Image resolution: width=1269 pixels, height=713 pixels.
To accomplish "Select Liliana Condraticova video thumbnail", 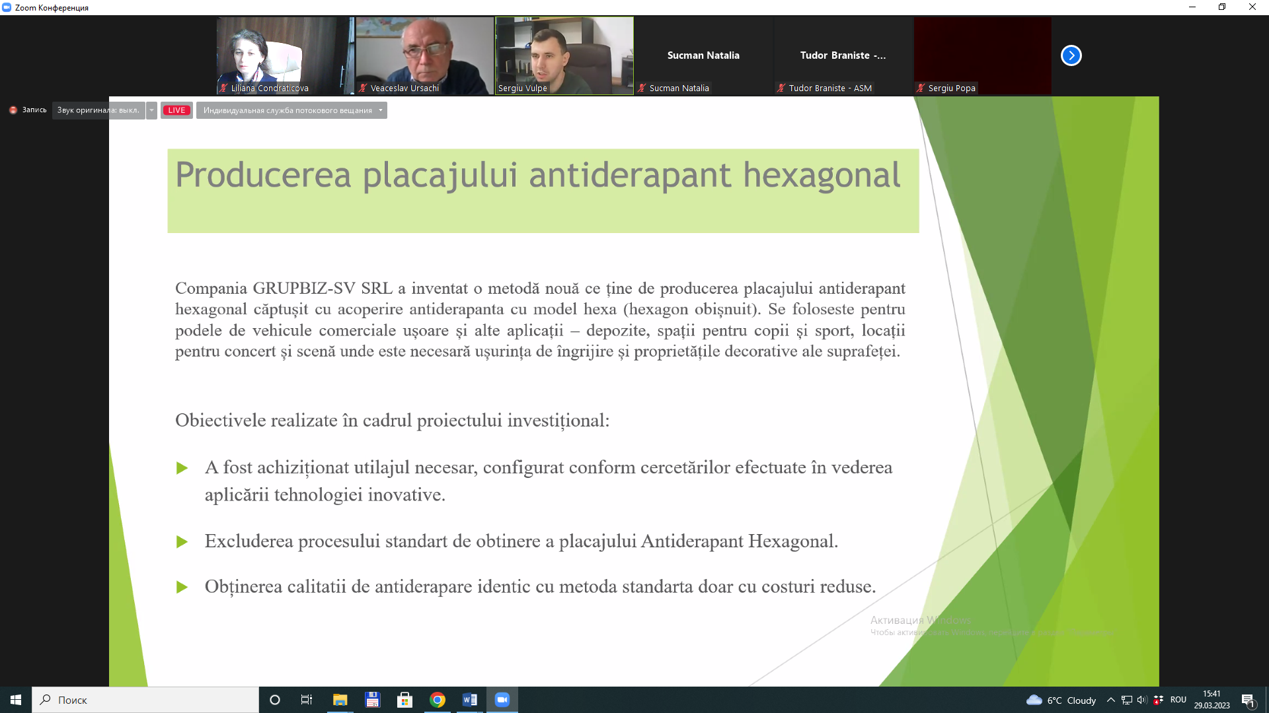I will 286,55.
